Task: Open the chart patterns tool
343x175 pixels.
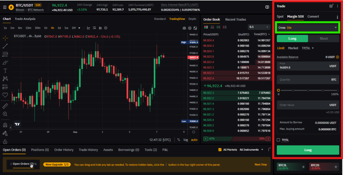Action: (5, 78)
